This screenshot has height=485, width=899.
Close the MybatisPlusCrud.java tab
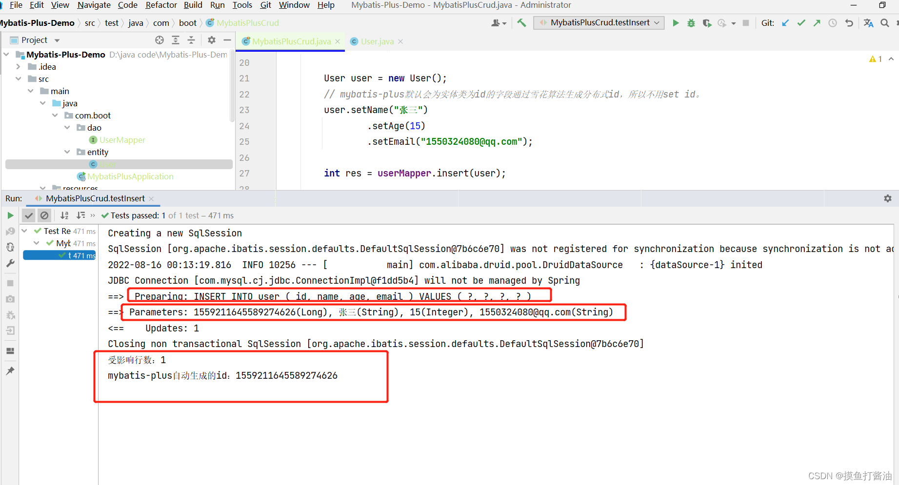click(x=338, y=41)
